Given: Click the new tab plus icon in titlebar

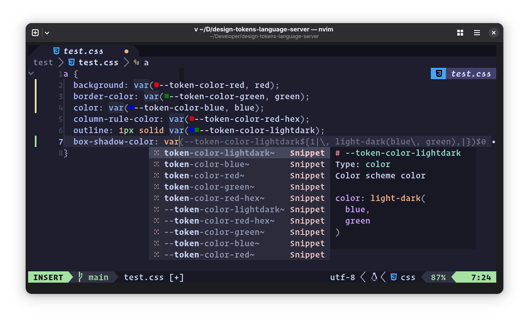Looking at the screenshot, I should click(x=35, y=32).
